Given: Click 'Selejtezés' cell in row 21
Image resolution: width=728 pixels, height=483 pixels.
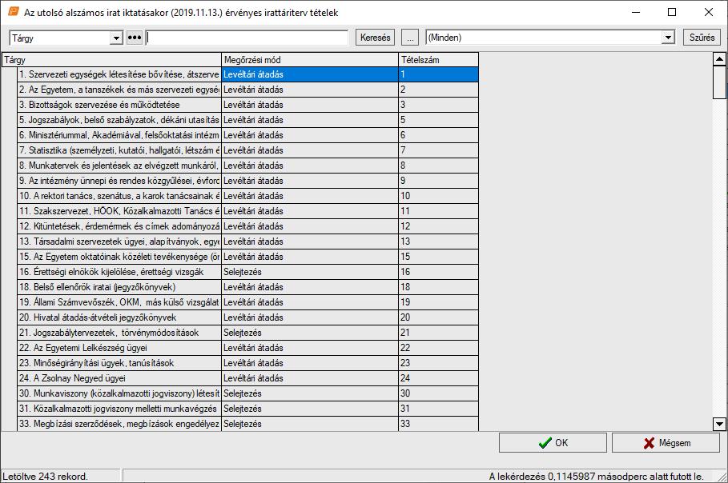Looking at the screenshot, I should click(x=310, y=333).
